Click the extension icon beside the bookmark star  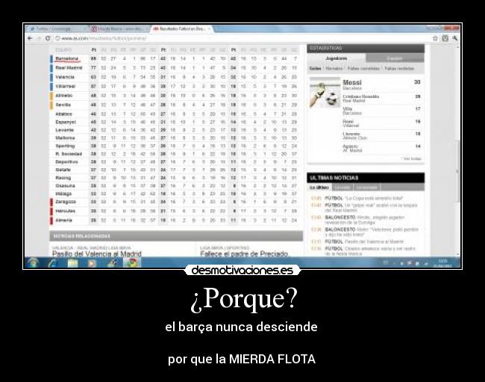445,38
